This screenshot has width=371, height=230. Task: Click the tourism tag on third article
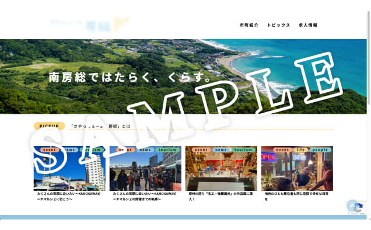pos(243,149)
